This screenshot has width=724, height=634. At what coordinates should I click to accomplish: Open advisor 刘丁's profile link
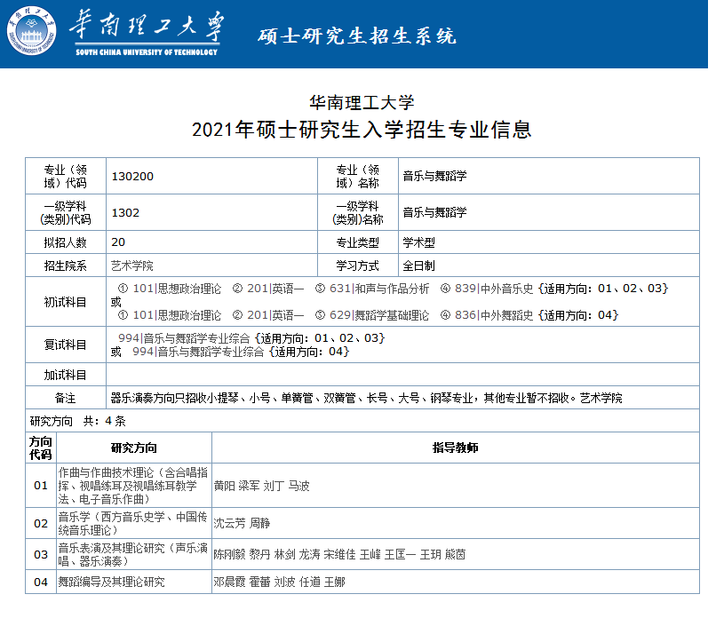274,486
